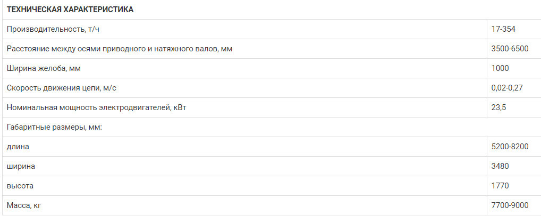This screenshot has width=541, height=217.
Task: Select the Масса, кг row label
Action: click(24, 205)
